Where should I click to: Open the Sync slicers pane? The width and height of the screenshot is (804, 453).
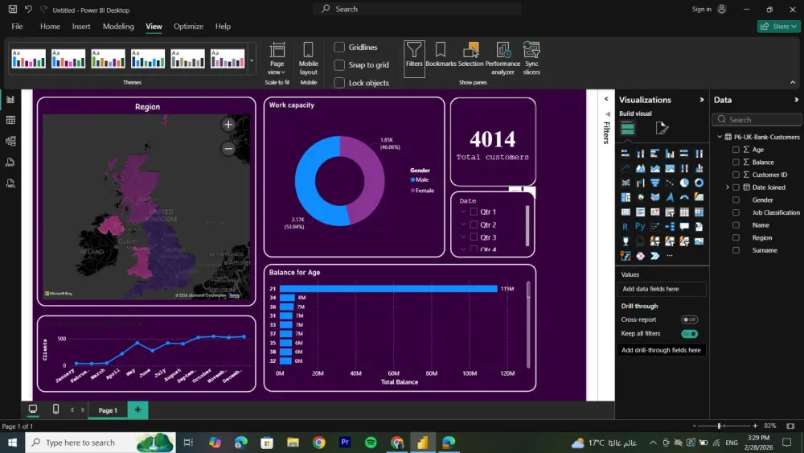point(531,59)
